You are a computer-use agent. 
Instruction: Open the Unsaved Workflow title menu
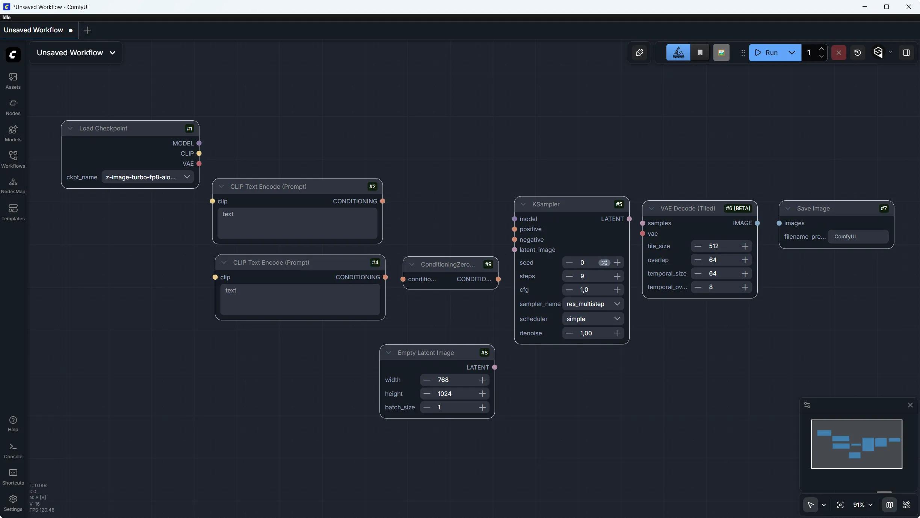point(76,53)
